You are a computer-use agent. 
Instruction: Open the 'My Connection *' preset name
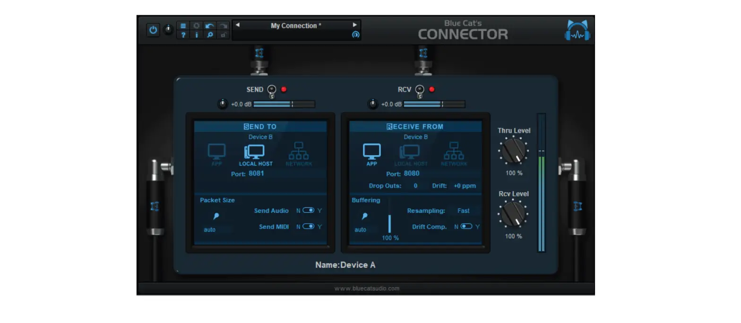click(296, 26)
